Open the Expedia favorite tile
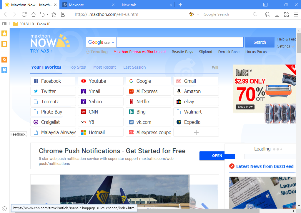 point(196,122)
